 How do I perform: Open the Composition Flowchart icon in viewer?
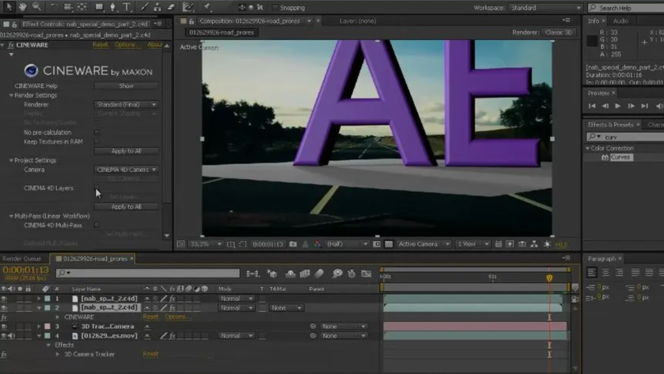(x=534, y=244)
